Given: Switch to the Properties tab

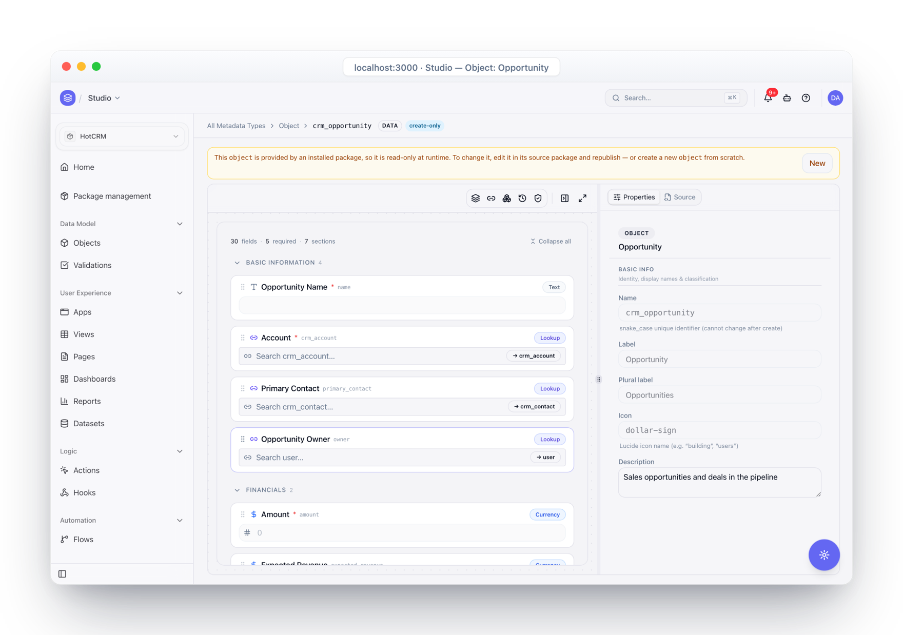Looking at the screenshot, I should click(x=634, y=197).
